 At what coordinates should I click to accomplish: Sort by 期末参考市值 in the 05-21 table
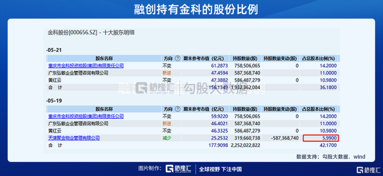coord(204,59)
